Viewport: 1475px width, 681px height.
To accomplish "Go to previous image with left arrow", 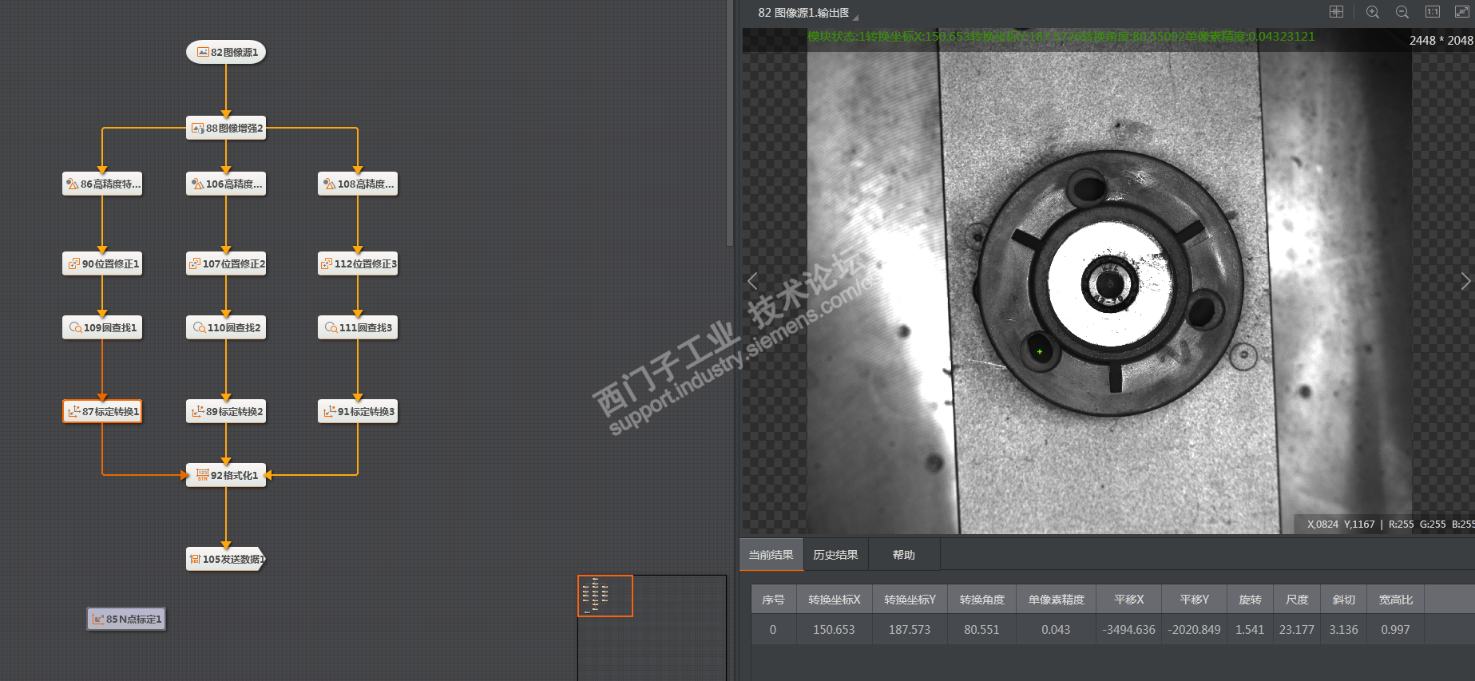I will tap(752, 281).
